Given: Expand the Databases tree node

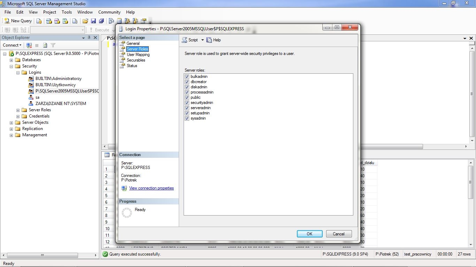Looking at the screenshot, I should coord(11,60).
